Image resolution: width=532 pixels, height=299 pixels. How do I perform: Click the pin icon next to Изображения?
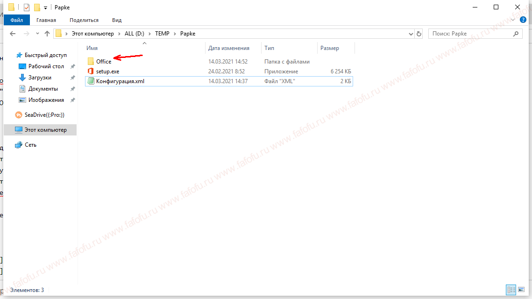pyautogui.click(x=72, y=100)
